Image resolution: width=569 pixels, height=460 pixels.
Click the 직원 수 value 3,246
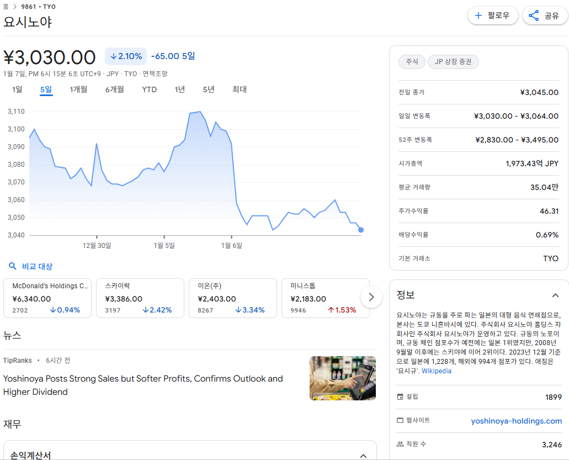coord(552,445)
